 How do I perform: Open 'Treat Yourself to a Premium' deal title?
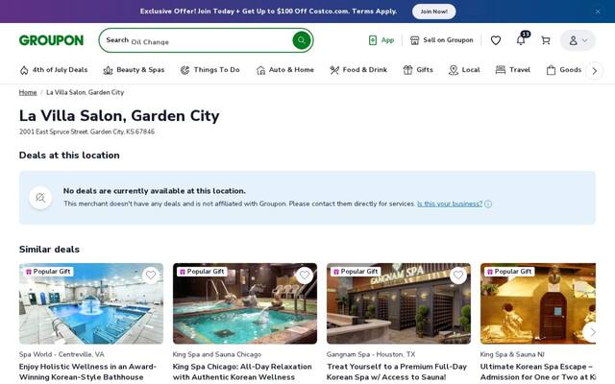[x=397, y=372]
